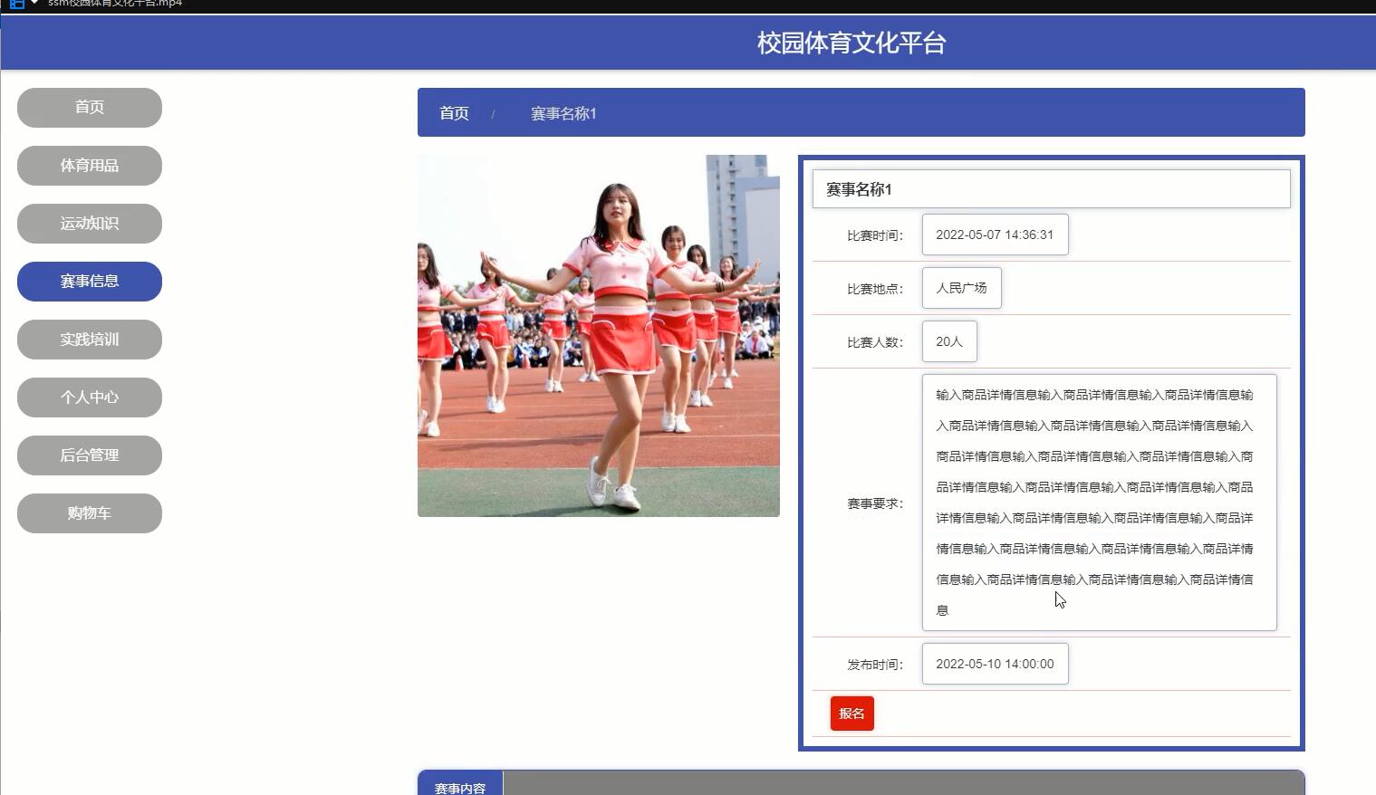The width and height of the screenshot is (1376, 795).
Task: Click the cheerleader event photo
Action: click(x=598, y=336)
